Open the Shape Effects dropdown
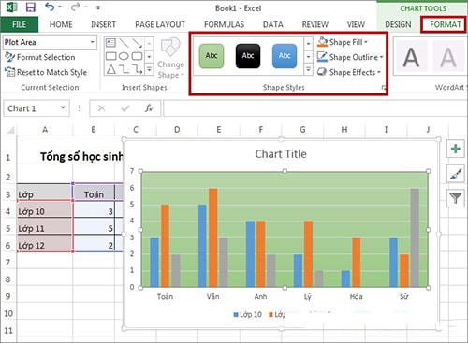The height and width of the screenshot is (343, 468). (x=349, y=72)
